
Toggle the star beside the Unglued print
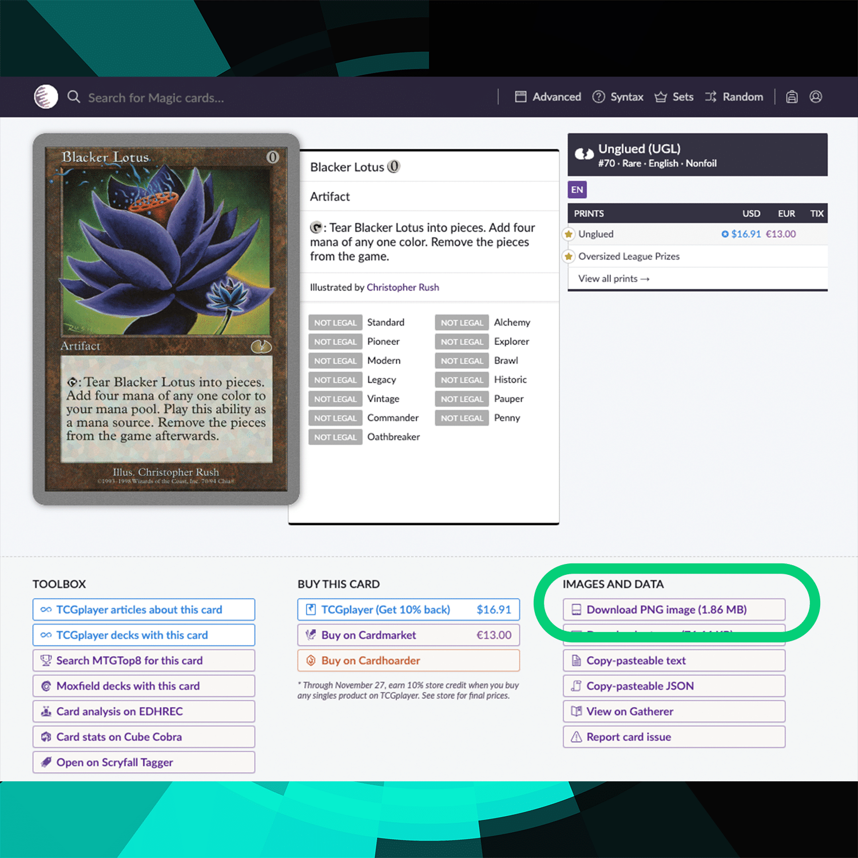pyautogui.click(x=569, y=234)
